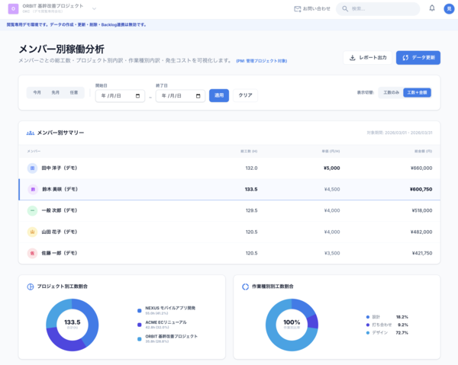Switch display to 工数+金額

418,92
